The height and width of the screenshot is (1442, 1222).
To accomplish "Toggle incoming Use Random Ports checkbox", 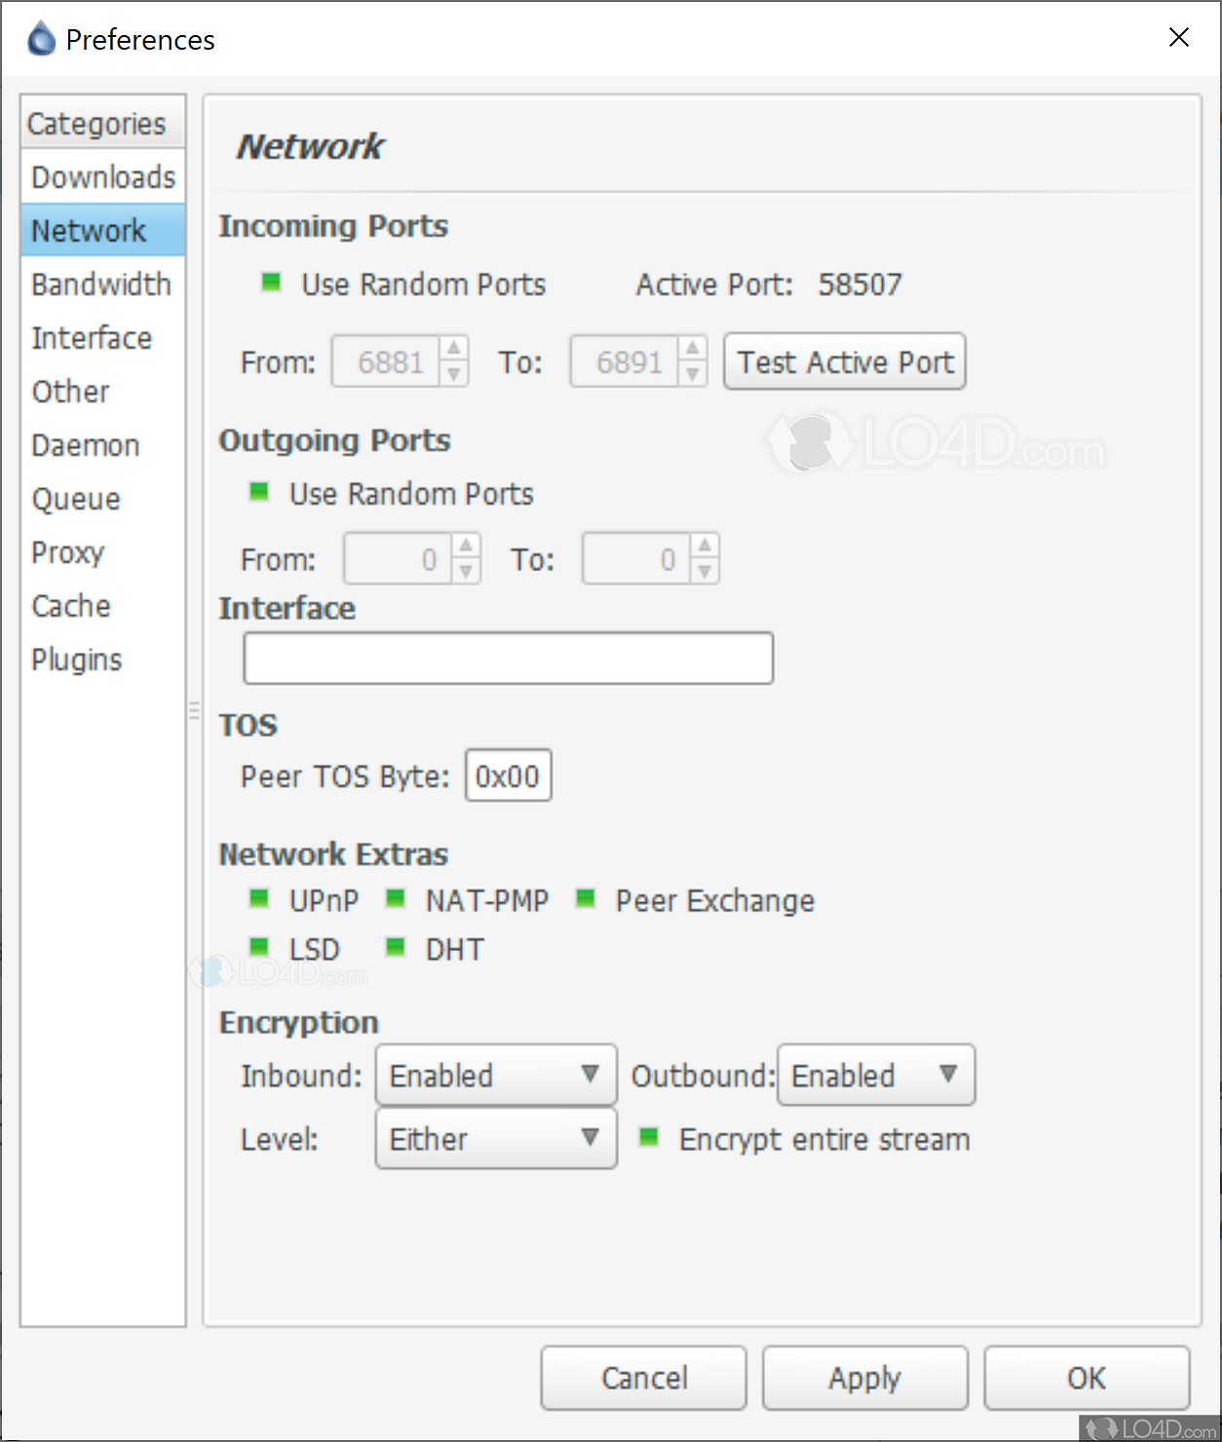I will (x=272, y=283).
